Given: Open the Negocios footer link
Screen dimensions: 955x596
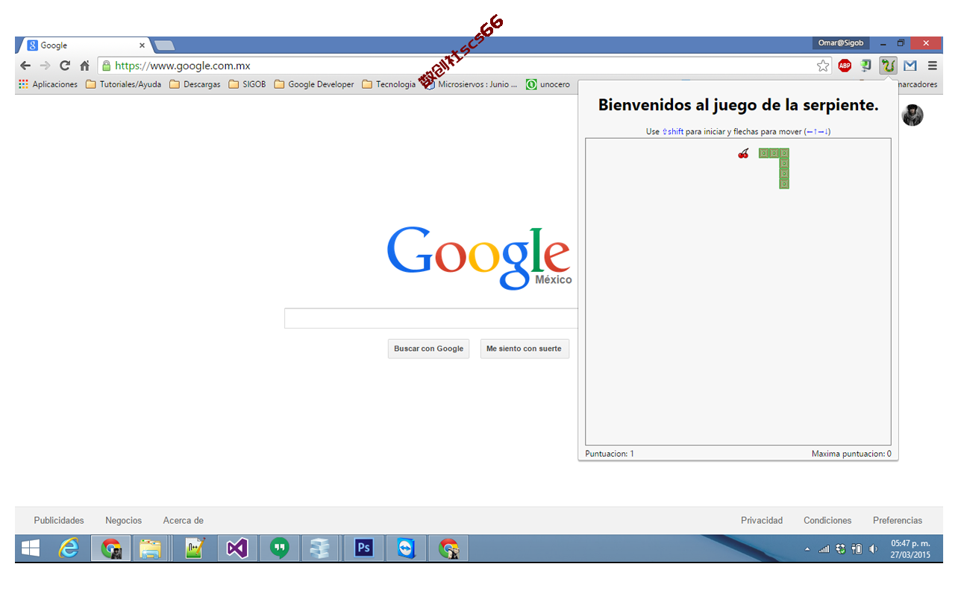Looking at the screenshot, I should click(x=123, y=521).
